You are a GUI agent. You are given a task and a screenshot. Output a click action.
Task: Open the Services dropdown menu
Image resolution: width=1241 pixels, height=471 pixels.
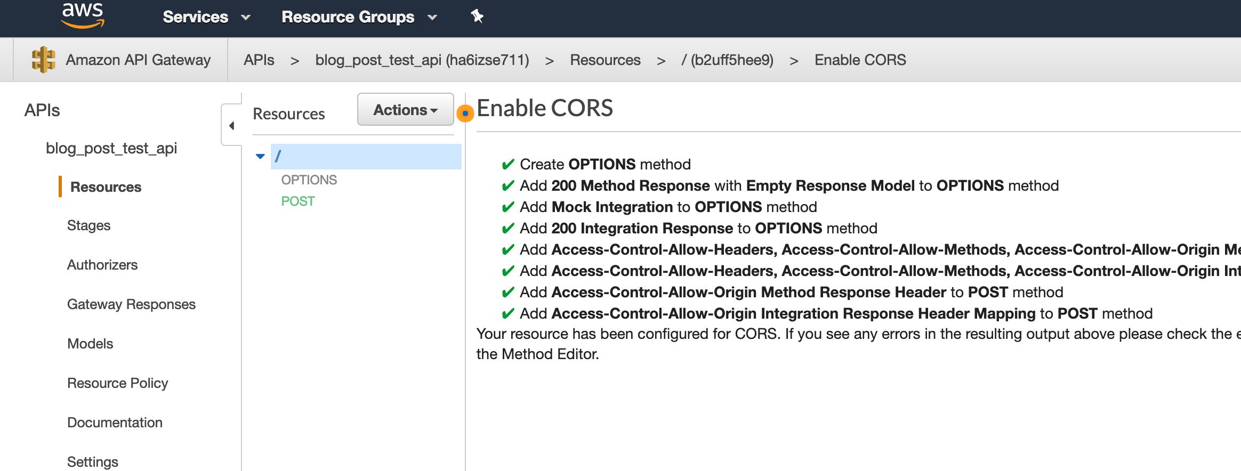point(207,17)
